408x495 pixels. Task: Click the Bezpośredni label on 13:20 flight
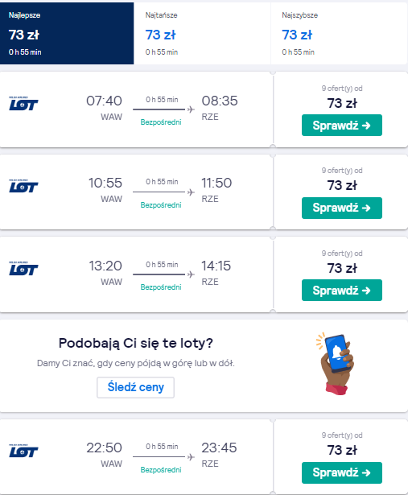click(x=161, y=287)
